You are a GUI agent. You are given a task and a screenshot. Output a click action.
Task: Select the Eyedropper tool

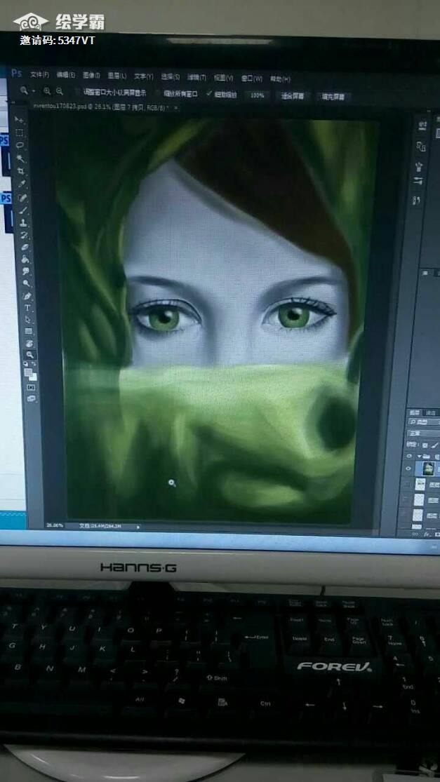click(x=22, y=184)
